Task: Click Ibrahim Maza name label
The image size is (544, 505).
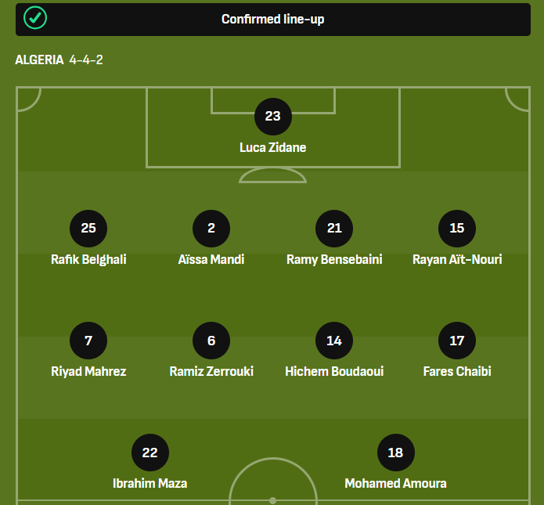Action: [150, 483]
